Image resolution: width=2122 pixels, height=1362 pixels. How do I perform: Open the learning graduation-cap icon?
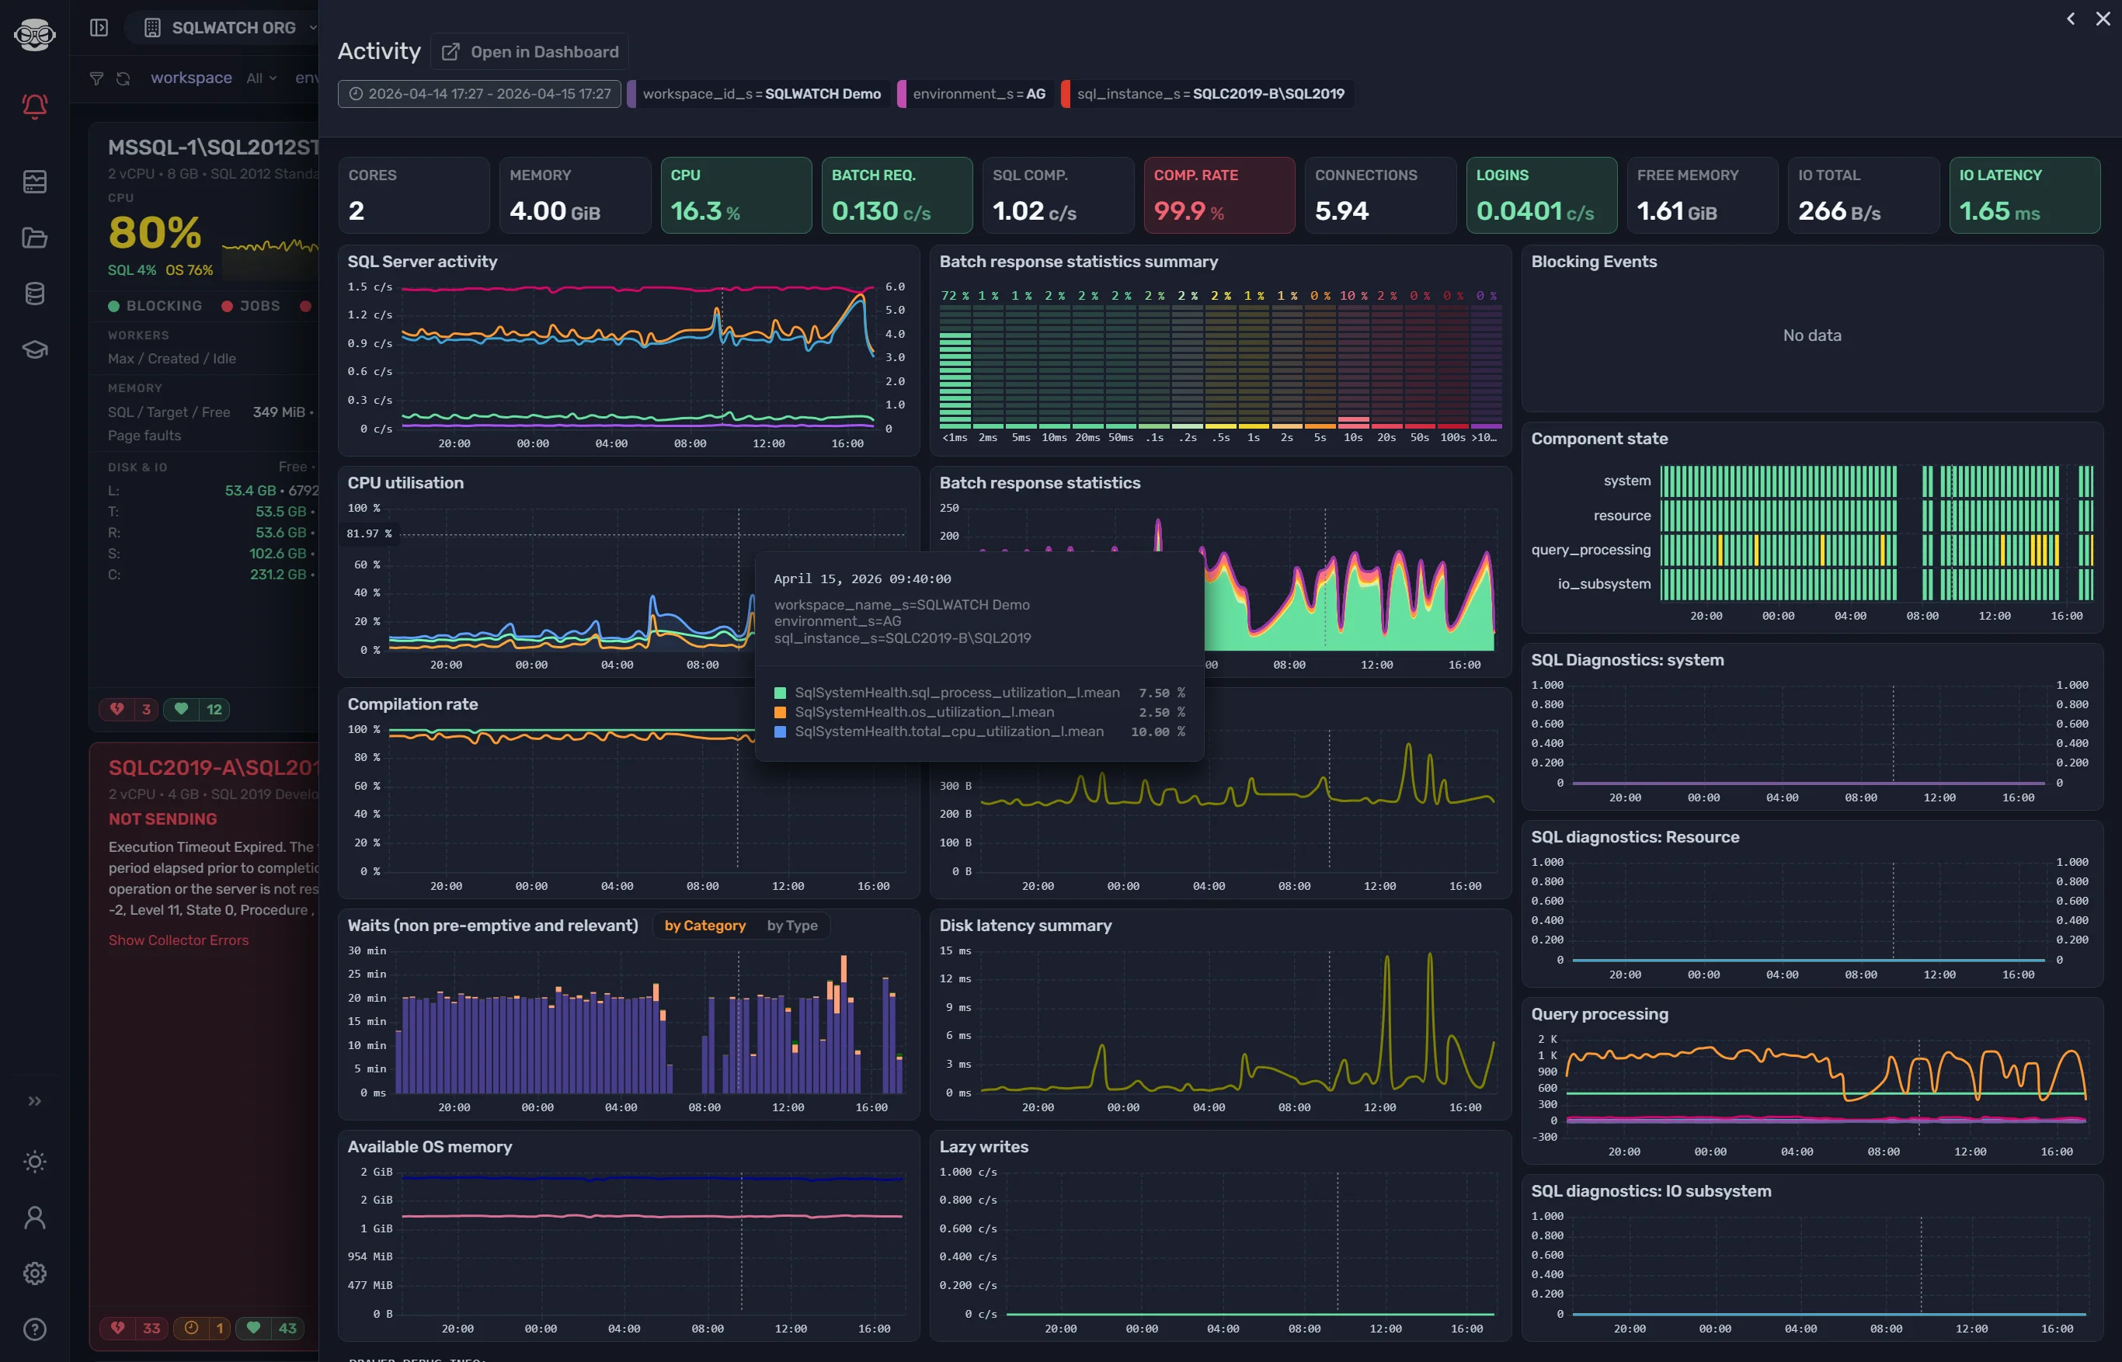(34, 349)
